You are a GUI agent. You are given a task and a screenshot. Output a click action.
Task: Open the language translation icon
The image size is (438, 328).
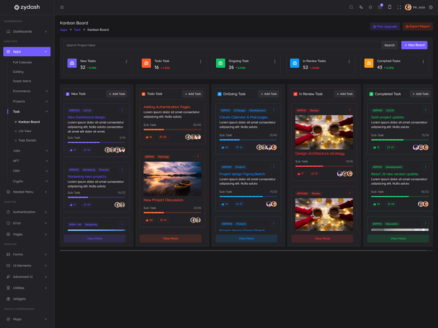pyautogui.click(x=361, y=7)
